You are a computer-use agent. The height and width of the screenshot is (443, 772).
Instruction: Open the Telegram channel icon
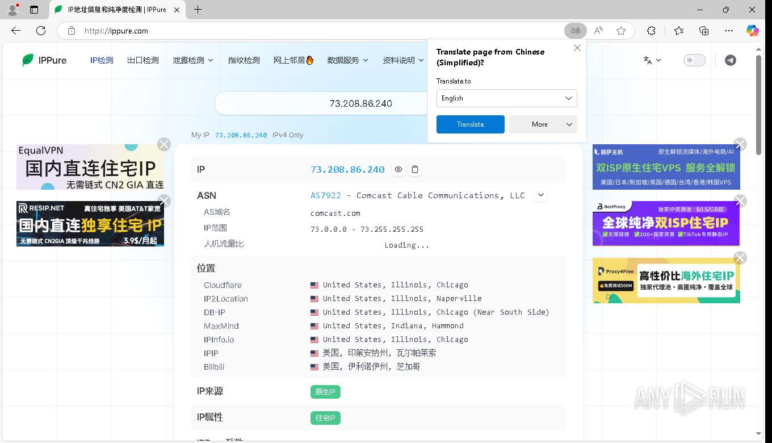[731, 60]
